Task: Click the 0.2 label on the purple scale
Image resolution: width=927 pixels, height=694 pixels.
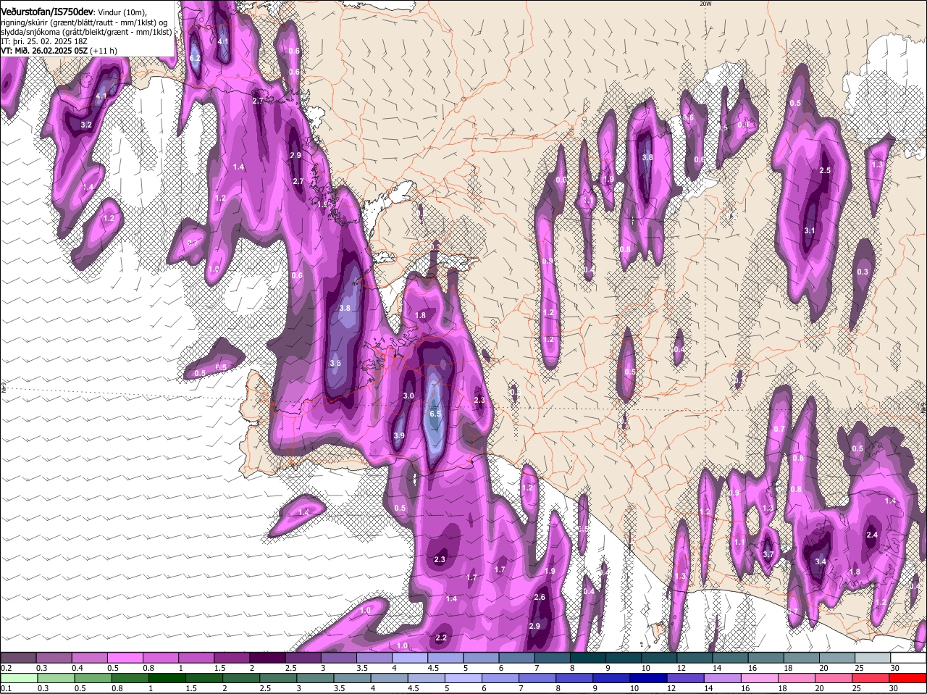Action: pos(6,668)
